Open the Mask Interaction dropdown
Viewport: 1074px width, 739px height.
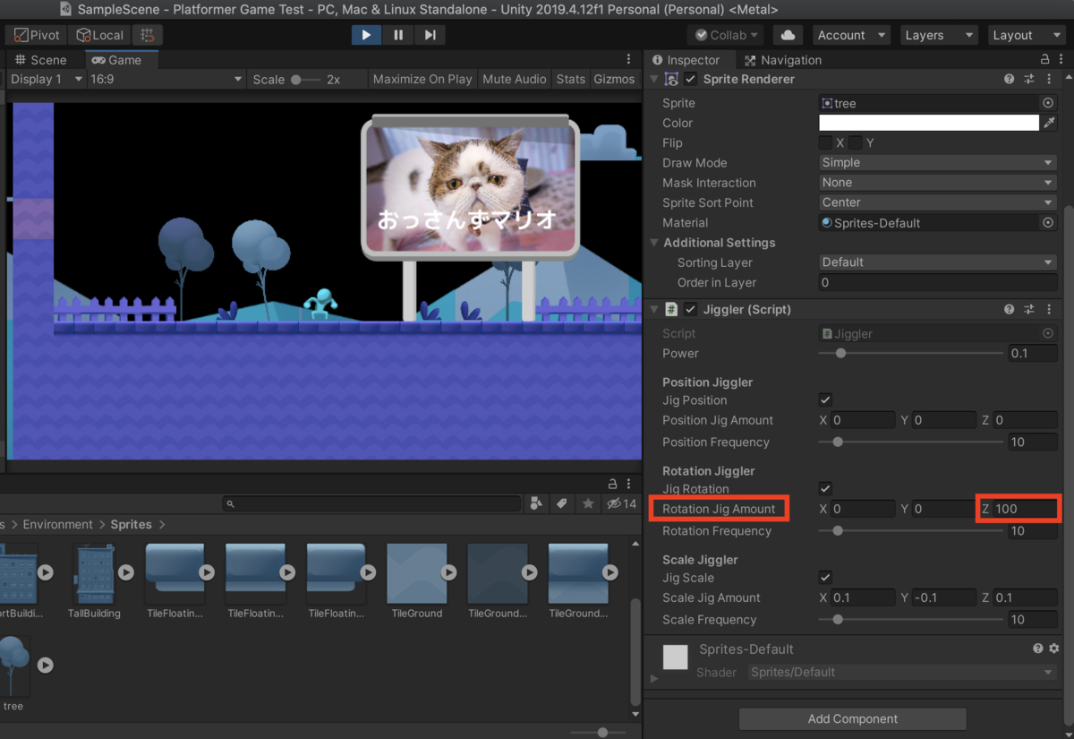[938, 182]
